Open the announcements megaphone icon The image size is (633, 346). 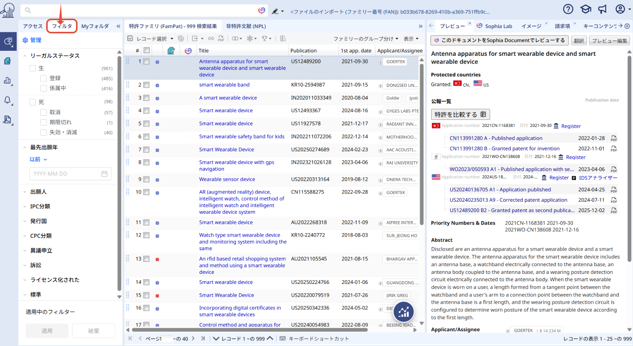point(602,9)
